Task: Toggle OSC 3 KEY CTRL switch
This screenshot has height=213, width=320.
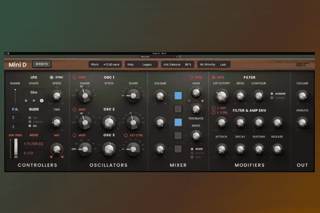Action: (126, 135)
